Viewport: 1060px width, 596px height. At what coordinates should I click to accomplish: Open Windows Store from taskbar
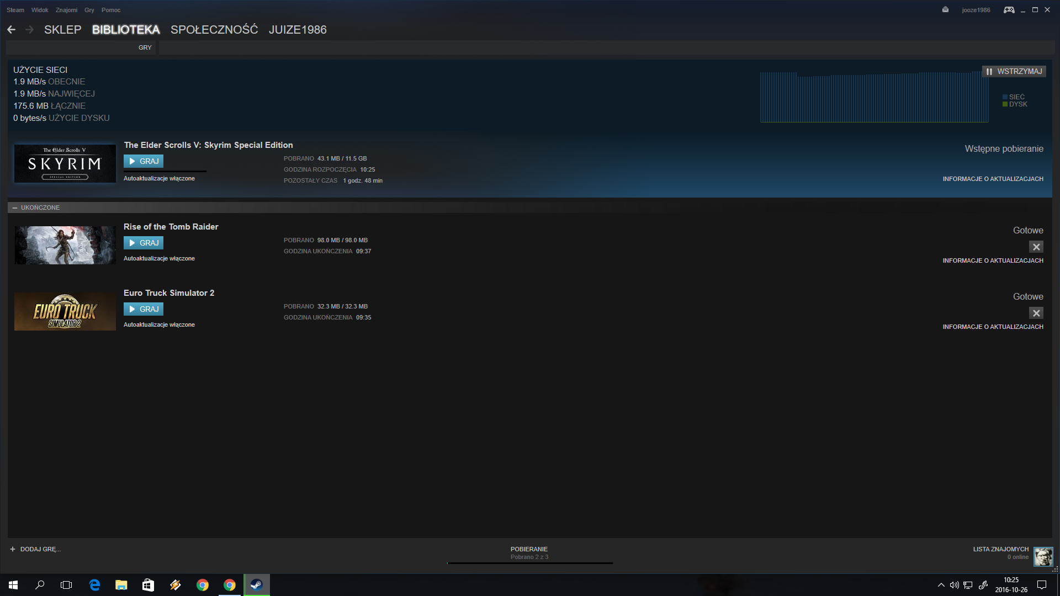(148, 585)
